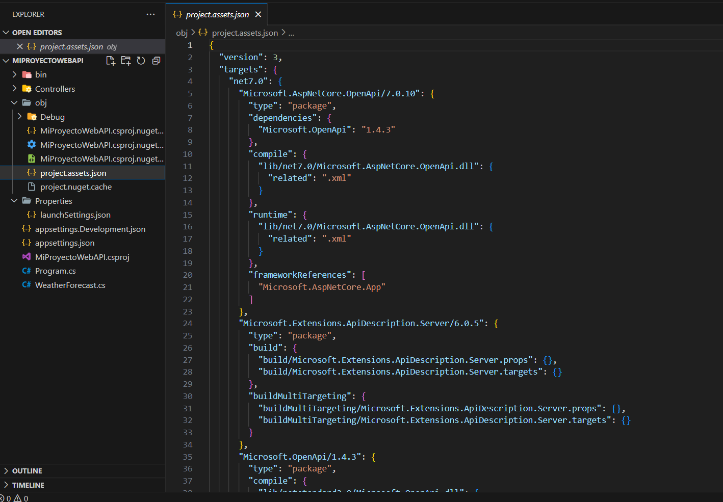Open Program.cs file
The image size is (723, 502).
pyautogui.click(x=56, y=271)
